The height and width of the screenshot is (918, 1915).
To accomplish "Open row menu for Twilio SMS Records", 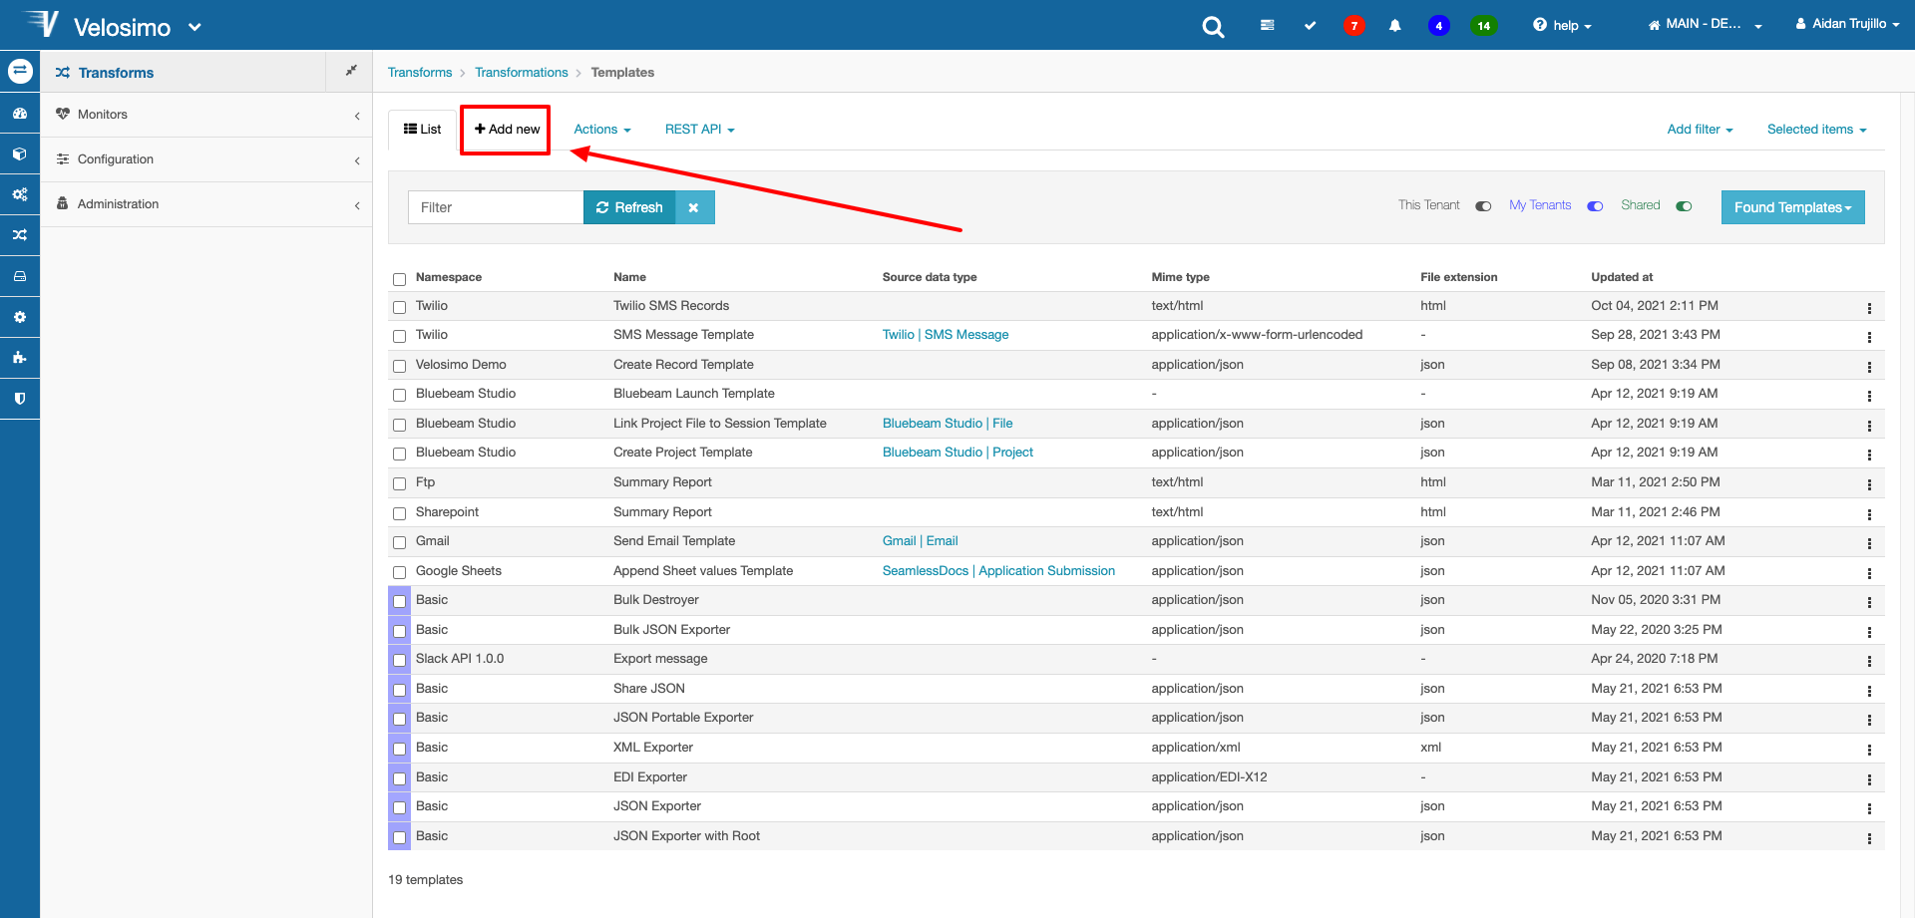I will [1869, 308].
